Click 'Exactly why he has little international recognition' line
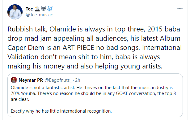Image resolution: width=190 pixels, height=120 pixels. pos(61,111)
